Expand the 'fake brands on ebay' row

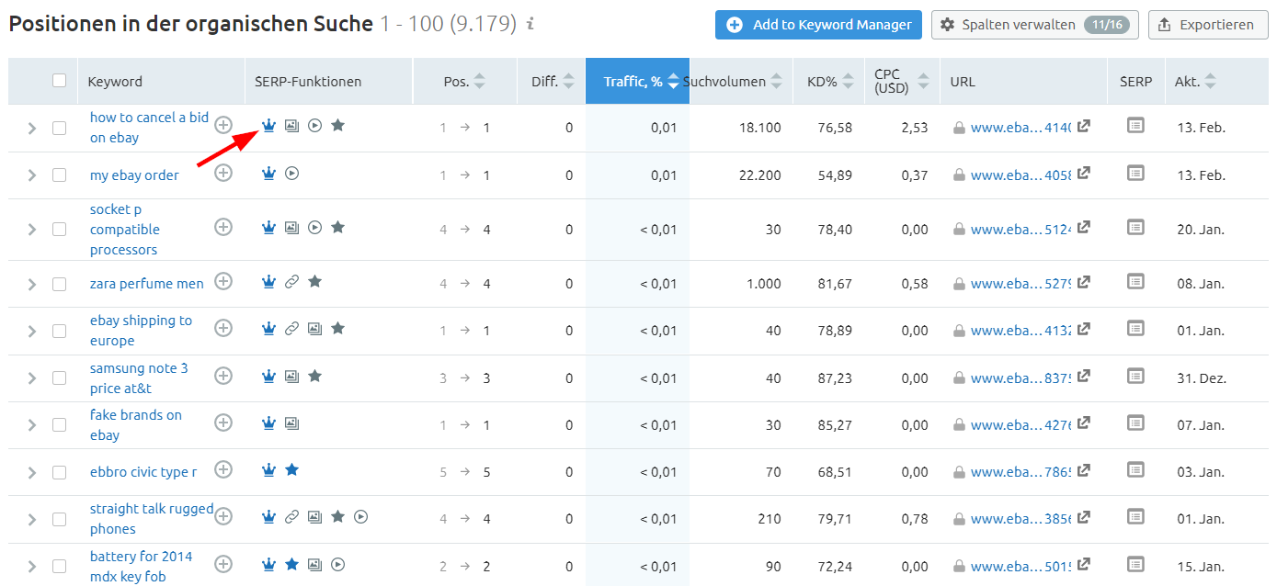tap(31, 425)
